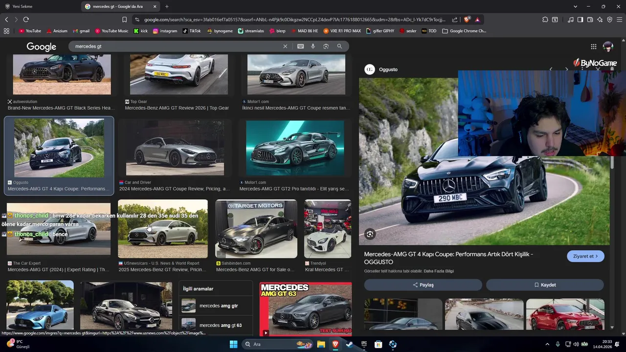The image size is (626, 352).
Task: Toggle the browser sidebar panel icon
Action: [580, 20]
